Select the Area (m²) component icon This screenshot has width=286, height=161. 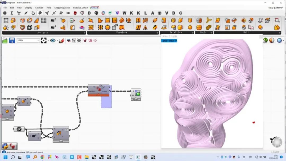53,20
